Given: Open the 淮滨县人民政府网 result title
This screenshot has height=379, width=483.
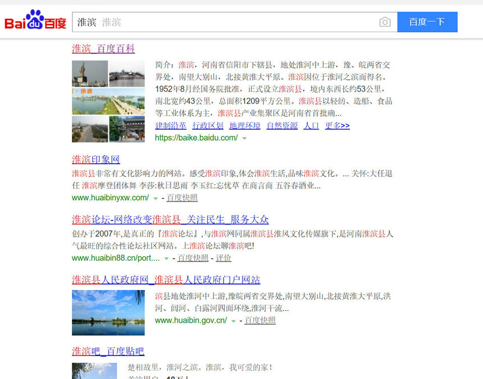Looking at the screenshot, I should click(166, 279).
